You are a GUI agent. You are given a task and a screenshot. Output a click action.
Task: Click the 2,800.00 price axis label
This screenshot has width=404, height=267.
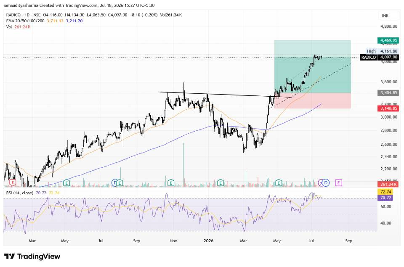pos(389,130)
